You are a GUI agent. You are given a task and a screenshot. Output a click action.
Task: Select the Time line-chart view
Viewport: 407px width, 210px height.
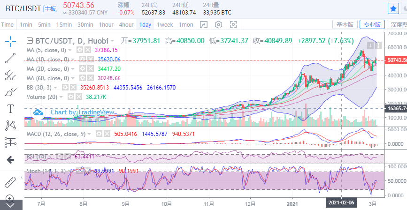click(x=7, y=25)
